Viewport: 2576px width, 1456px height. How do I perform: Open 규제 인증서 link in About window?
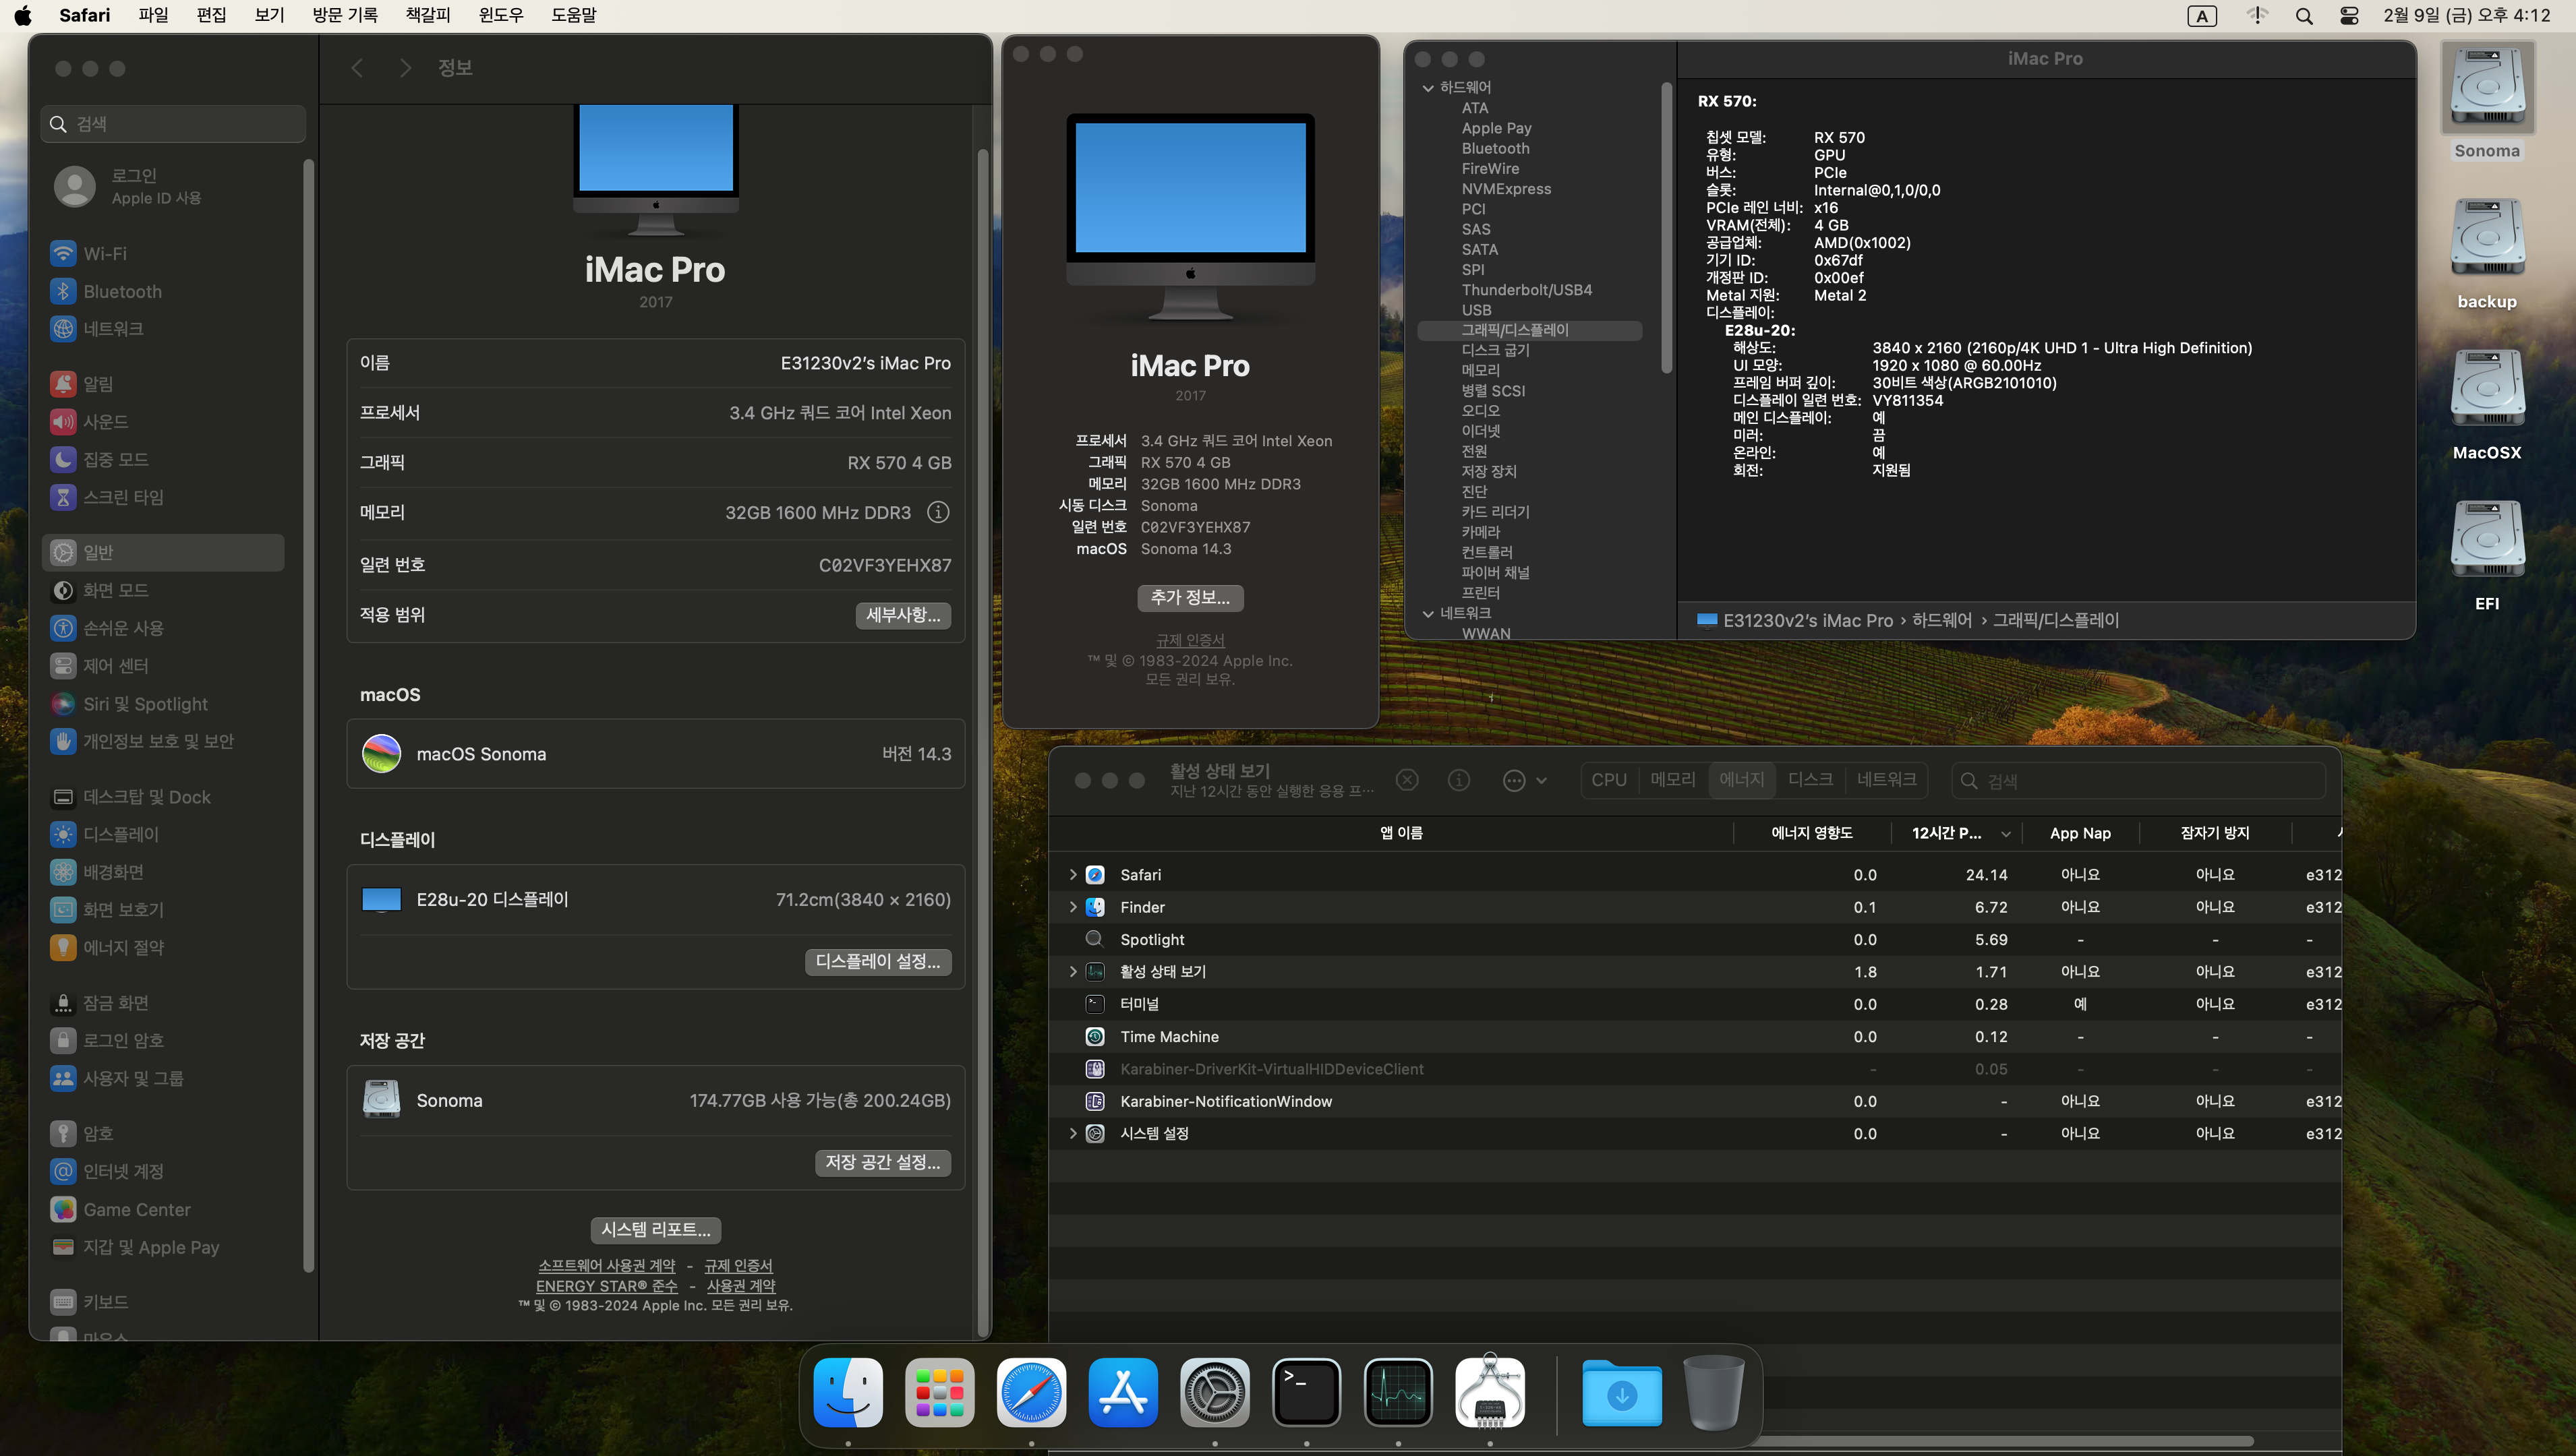click(1190, 640)
